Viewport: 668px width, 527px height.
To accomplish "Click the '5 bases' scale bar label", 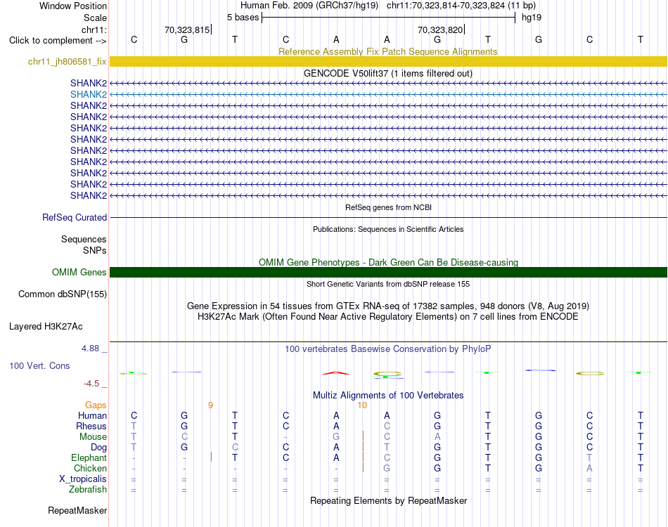I will pos(243,18).
